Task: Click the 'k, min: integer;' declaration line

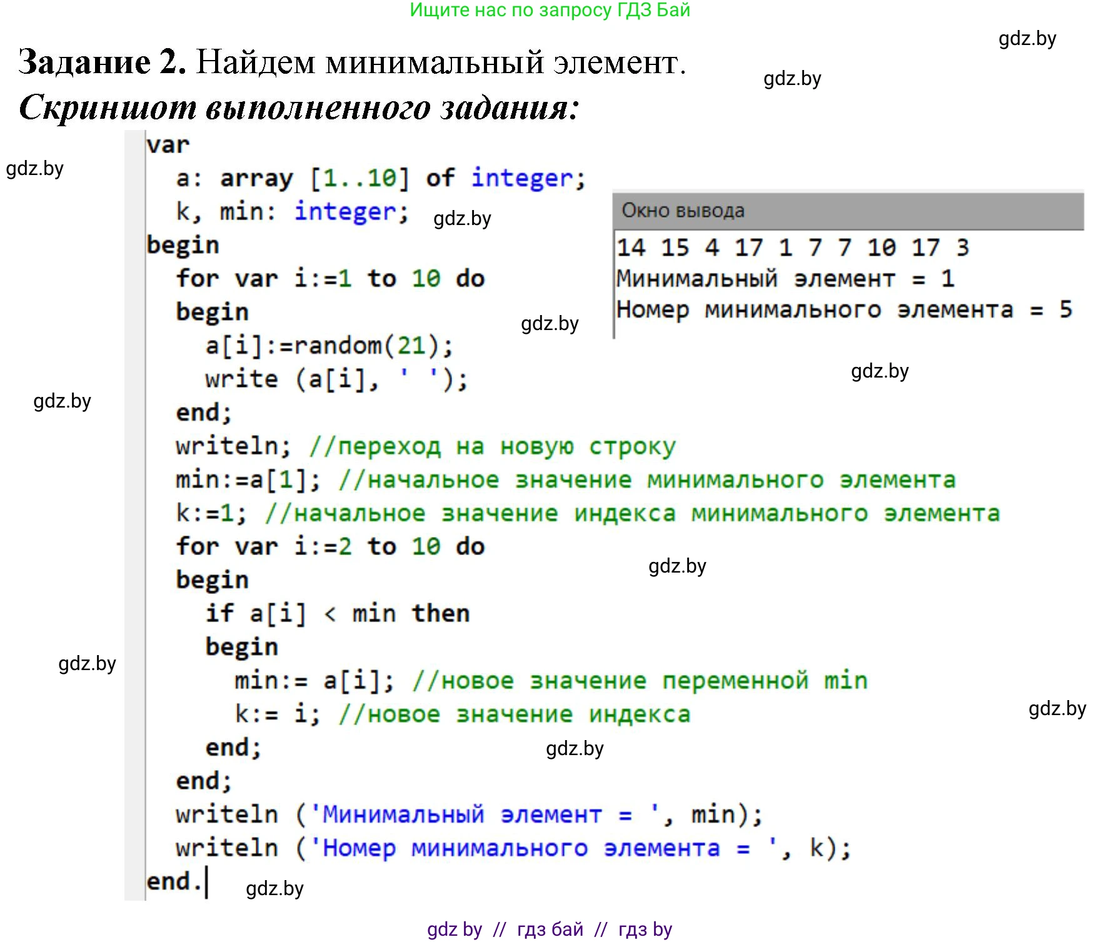Action: coord(292,212)
